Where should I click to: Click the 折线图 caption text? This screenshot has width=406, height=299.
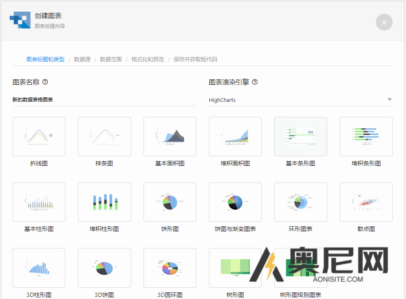[39, 163]
